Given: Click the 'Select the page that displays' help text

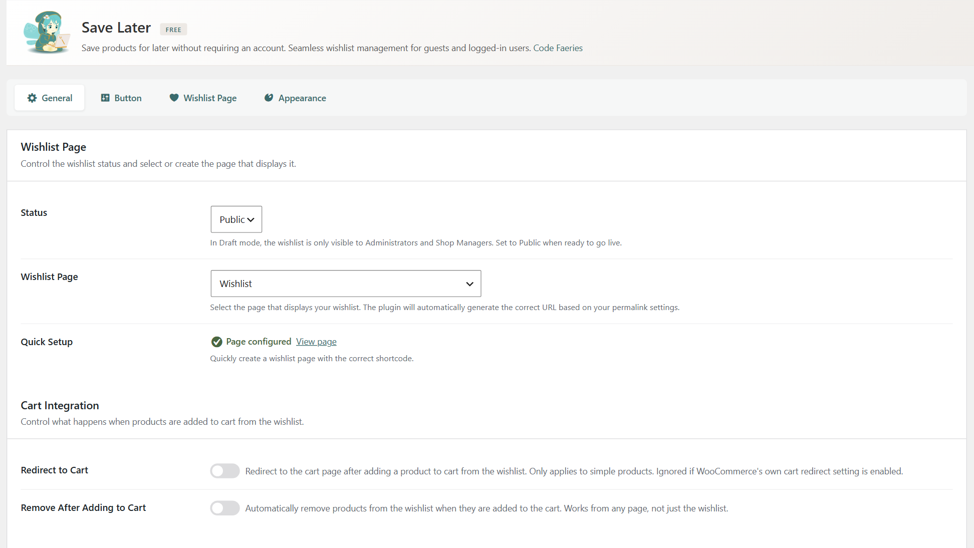Looking at the screenshot, I should (x=445, y=308).
